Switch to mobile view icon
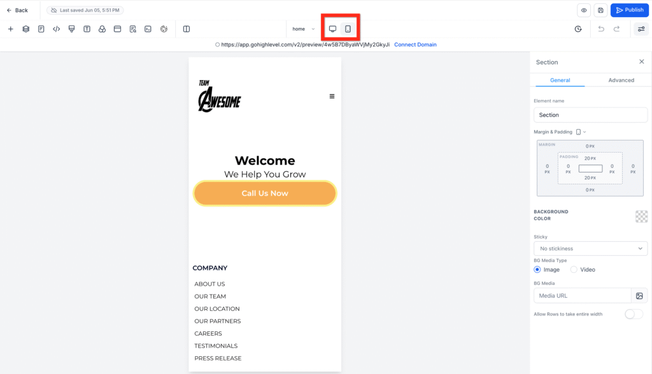 (x=348, y=29)
